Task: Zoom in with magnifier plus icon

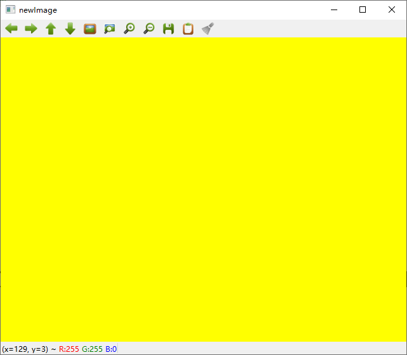Action: click(129, 29)
